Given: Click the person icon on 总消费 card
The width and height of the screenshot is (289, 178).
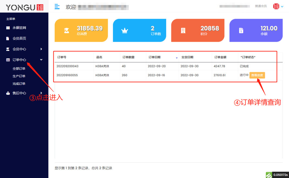Looking at the screenshot, I should pos(66,30).
